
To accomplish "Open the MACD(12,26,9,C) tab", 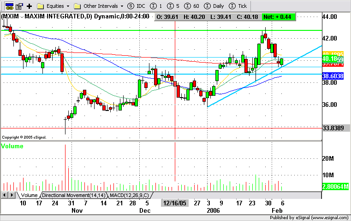I will click(x=130, y=195).
